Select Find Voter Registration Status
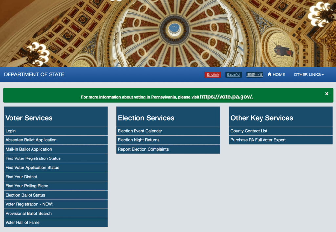 33,158
